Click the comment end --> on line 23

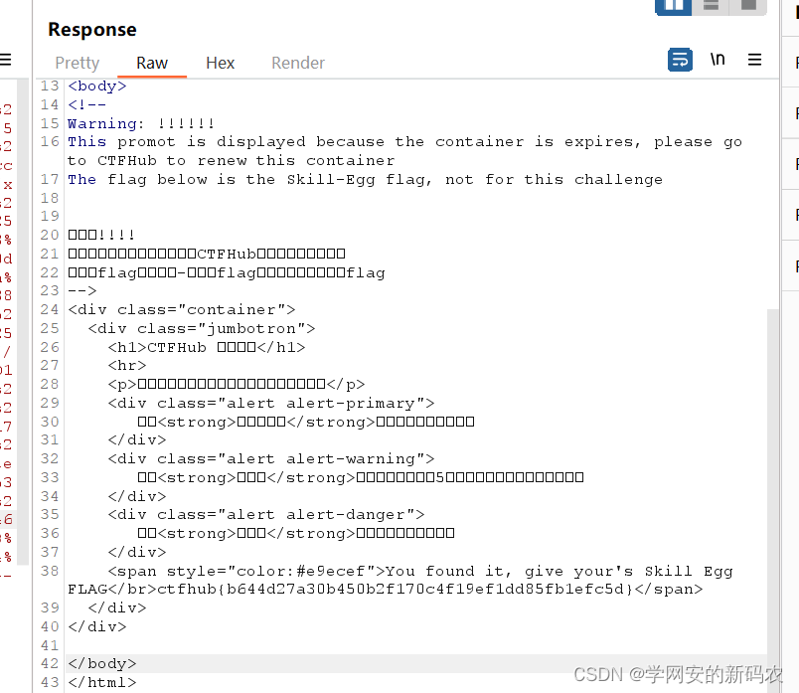click(82, 290)
